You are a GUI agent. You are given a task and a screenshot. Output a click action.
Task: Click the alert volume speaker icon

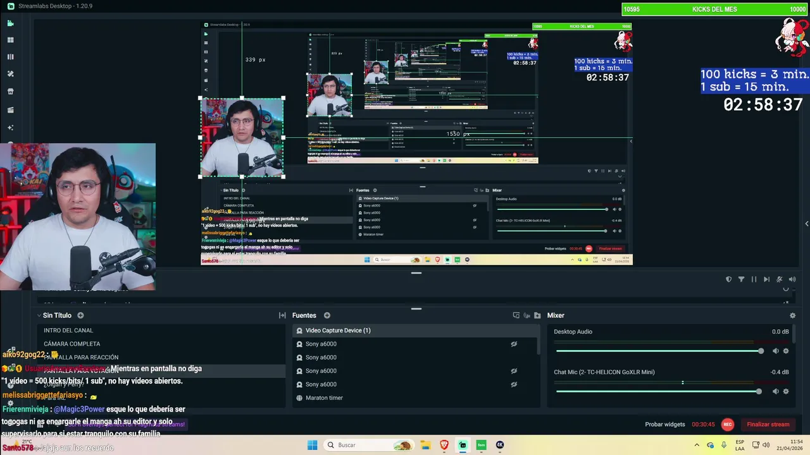792,279
